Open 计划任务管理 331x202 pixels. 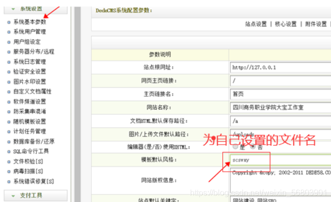point(30,131)
